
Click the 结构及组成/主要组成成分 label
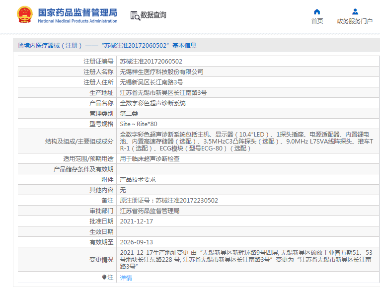pyautogui.click(x=79, y=141)
